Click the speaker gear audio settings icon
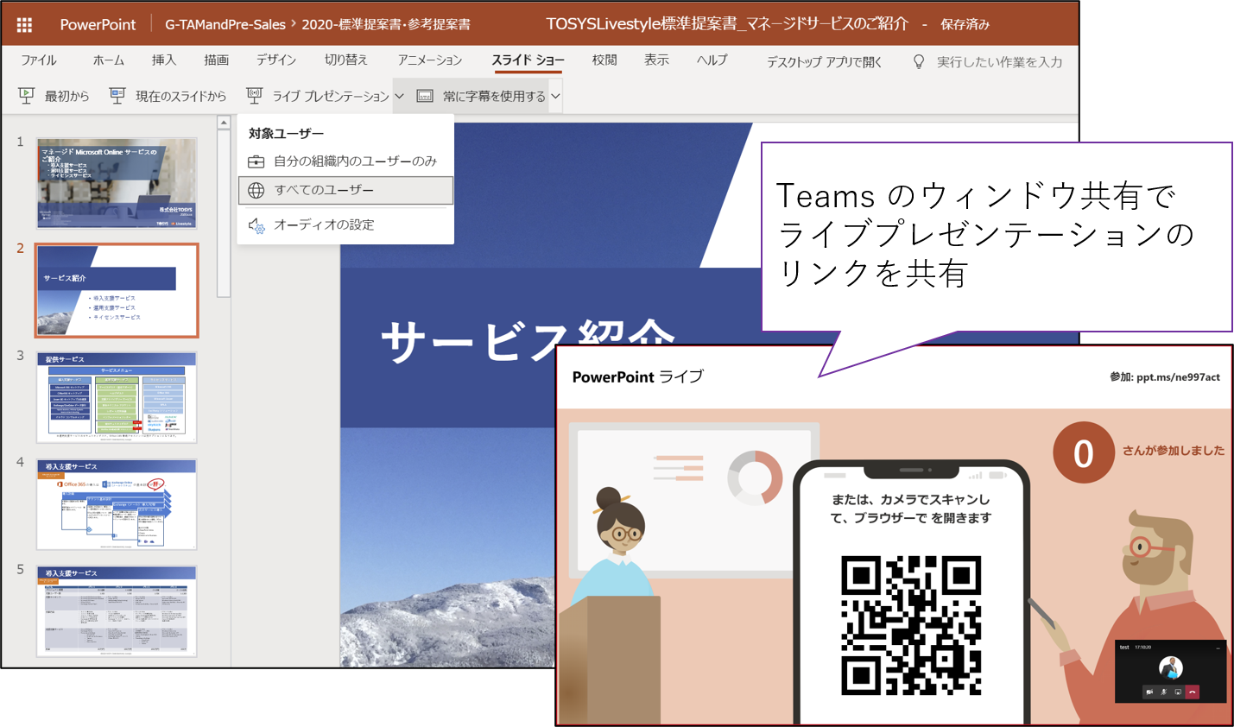This screenshot has height=727, width=1234. [x=256, y=225]
